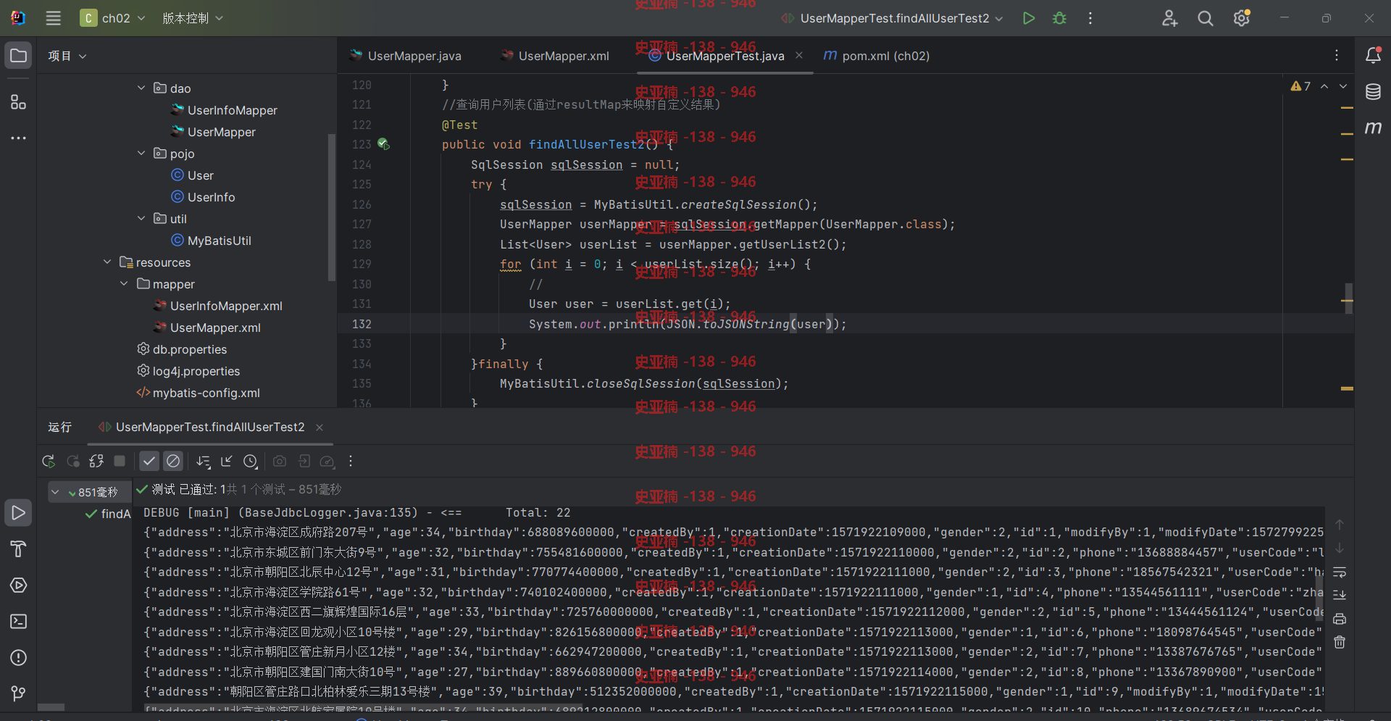Viewport: 1391px width, 721px height.
Task: Toggle soft-wrap in console output
Action: pos(1340,572)
